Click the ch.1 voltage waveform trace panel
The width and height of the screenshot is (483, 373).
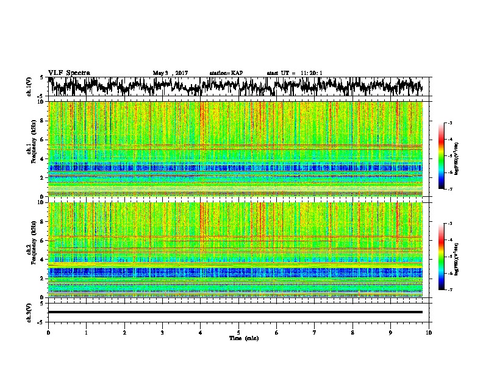click(238, 87)
